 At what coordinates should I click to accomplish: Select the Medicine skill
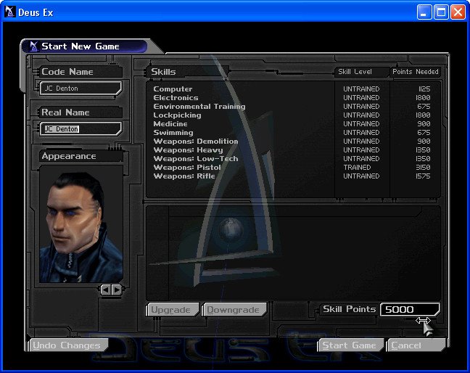pos(292,124)
